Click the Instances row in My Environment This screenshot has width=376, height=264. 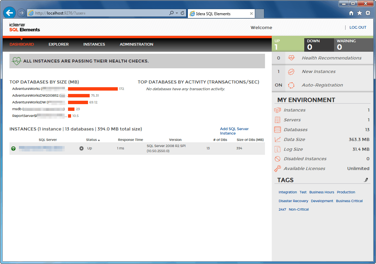pos(322,110)
